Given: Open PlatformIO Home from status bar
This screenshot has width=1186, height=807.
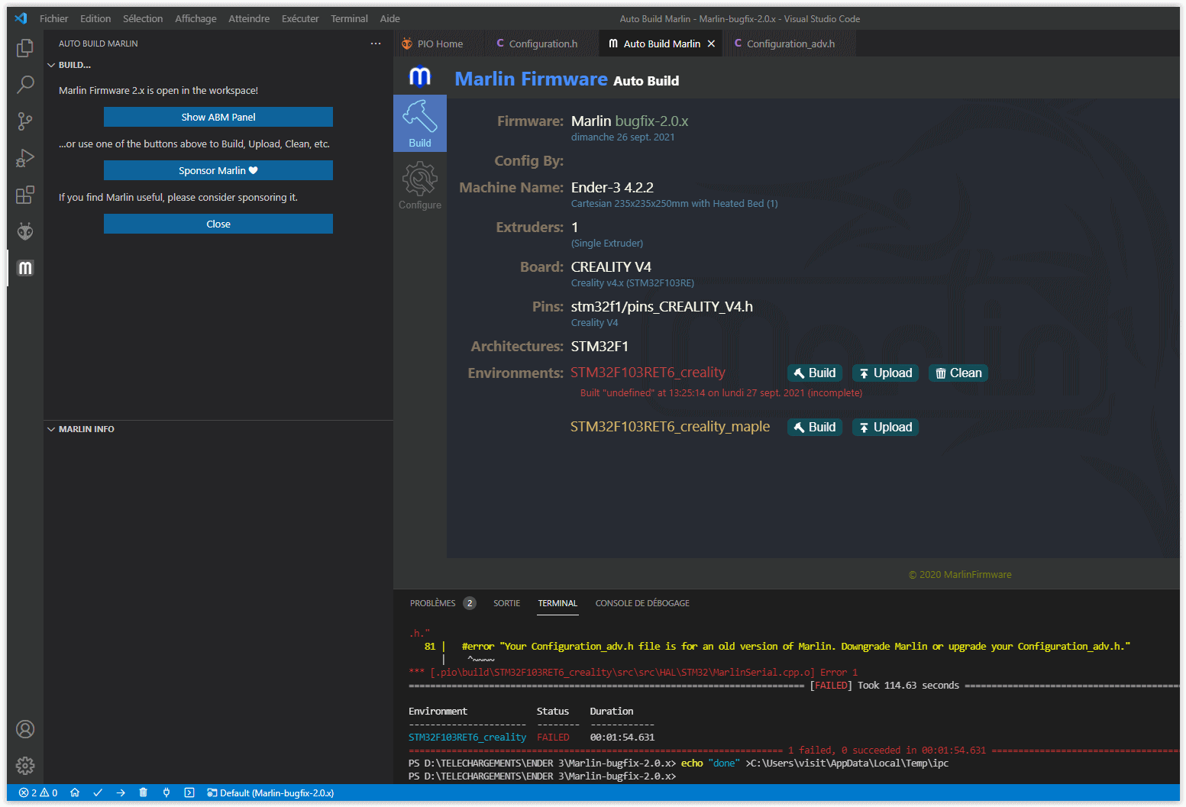Looking at the screenshot, I should coord(75,792).
